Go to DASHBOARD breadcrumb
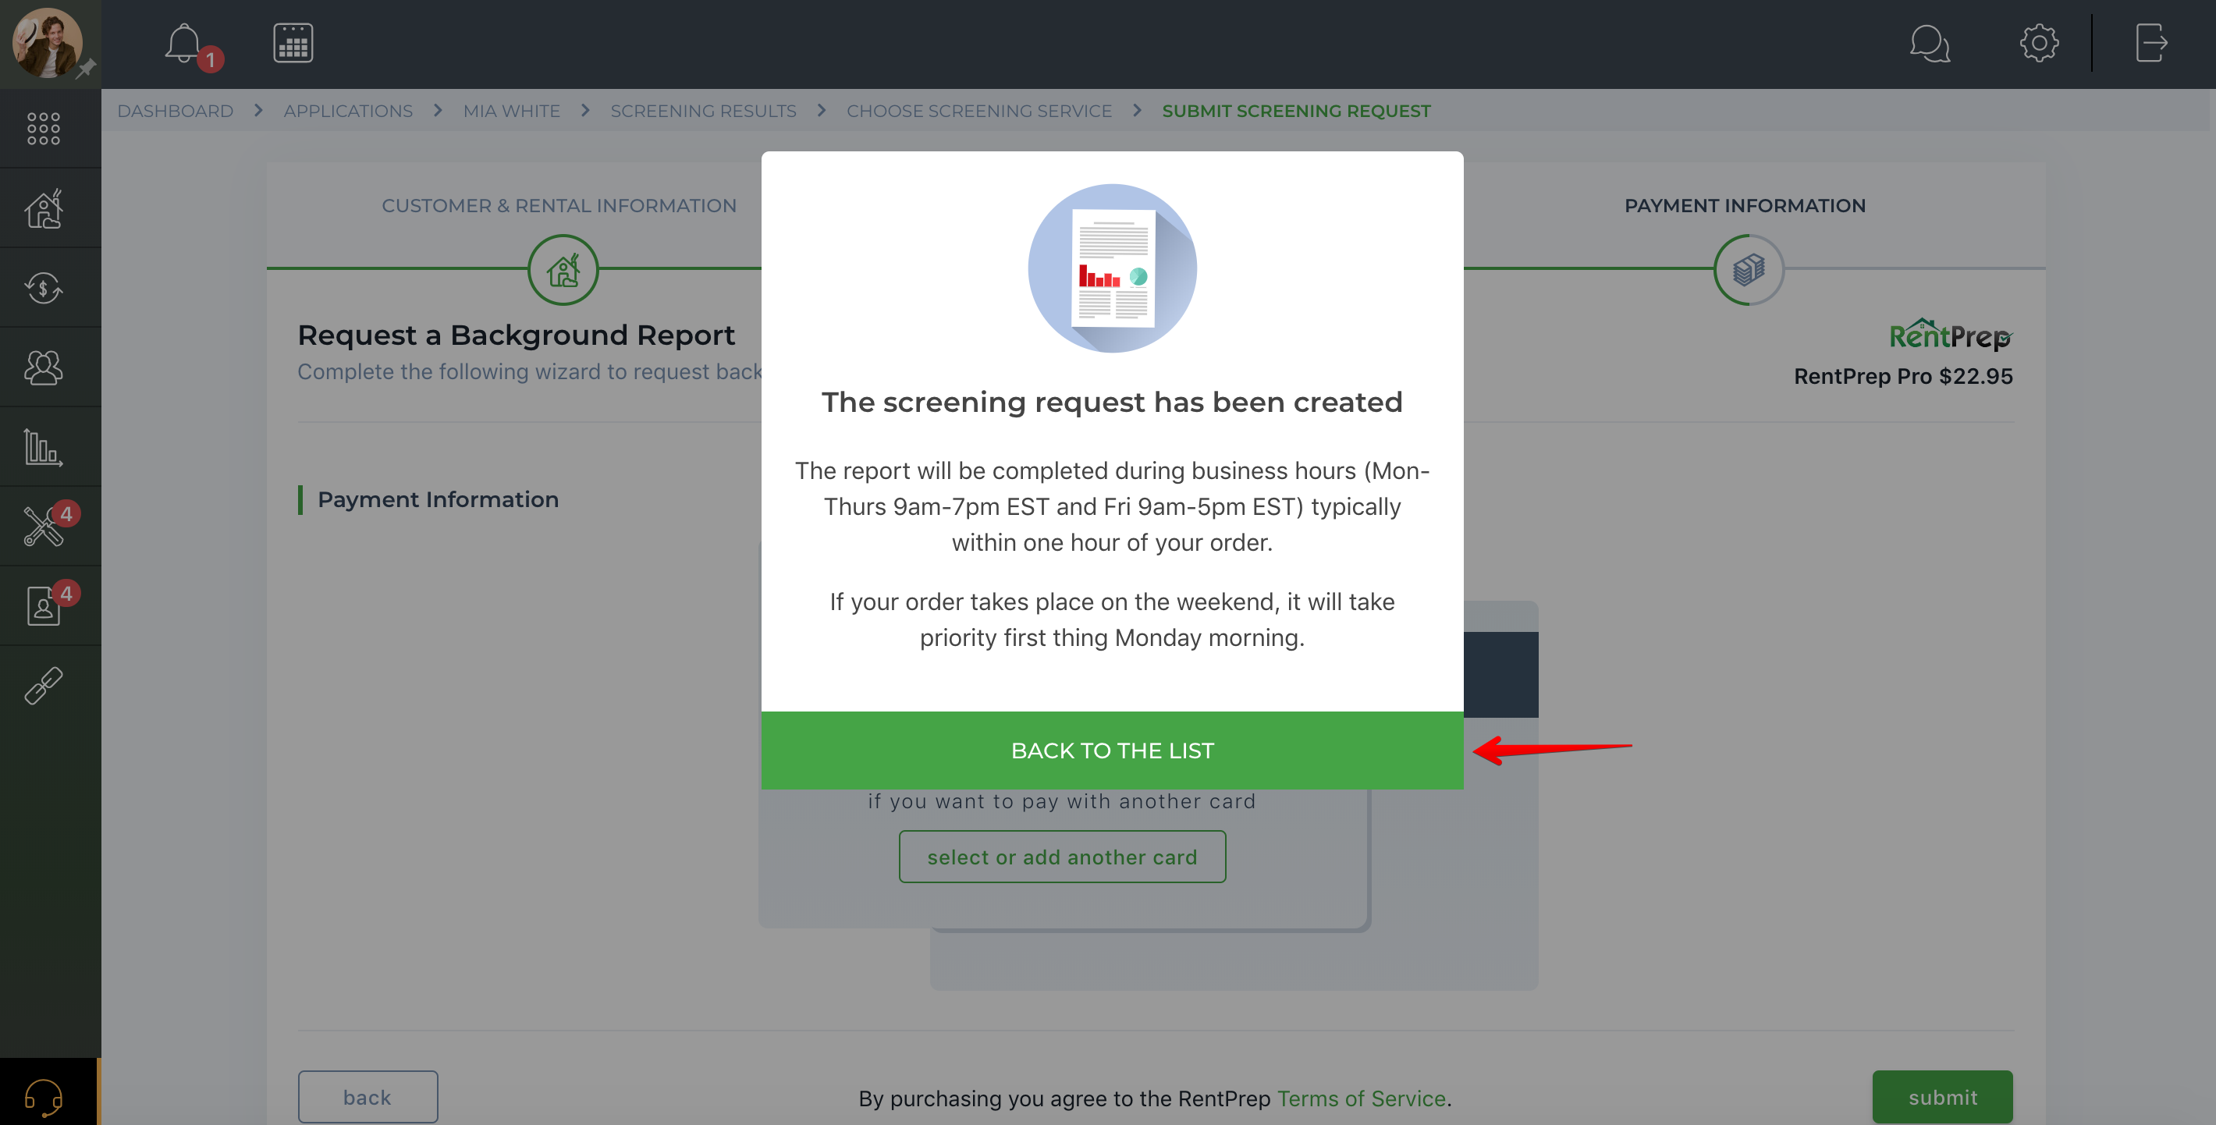Image resolution: width=2216 pixels, height=1125 pixels. [176, 111]
